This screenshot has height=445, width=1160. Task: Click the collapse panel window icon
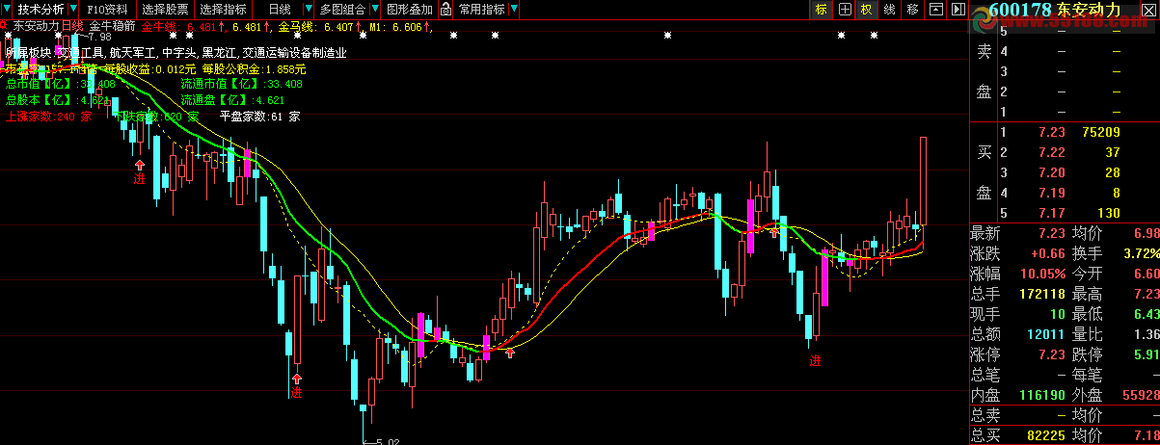click(934, 9)
